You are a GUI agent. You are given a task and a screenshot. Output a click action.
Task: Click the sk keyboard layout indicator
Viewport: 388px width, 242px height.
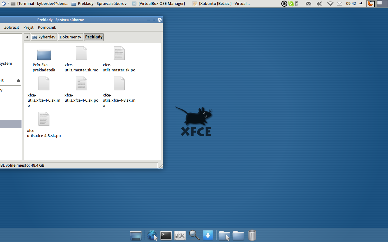(361, 3)
